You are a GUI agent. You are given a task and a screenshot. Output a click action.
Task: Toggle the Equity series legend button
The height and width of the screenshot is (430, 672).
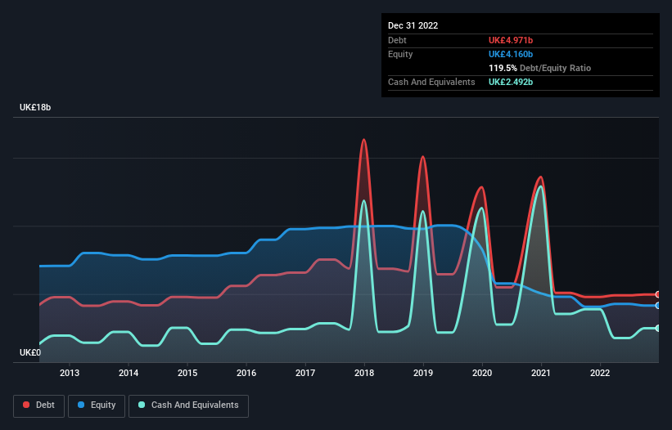[97, 405]
